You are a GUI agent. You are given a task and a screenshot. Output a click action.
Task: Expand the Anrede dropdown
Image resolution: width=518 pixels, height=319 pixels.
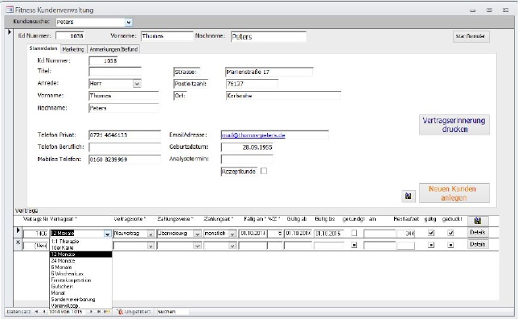pyautogui.click(x=137, y=84)
